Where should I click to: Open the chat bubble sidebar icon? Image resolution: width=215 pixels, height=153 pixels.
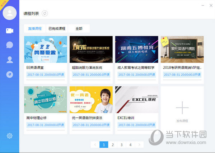pos(10,45)
